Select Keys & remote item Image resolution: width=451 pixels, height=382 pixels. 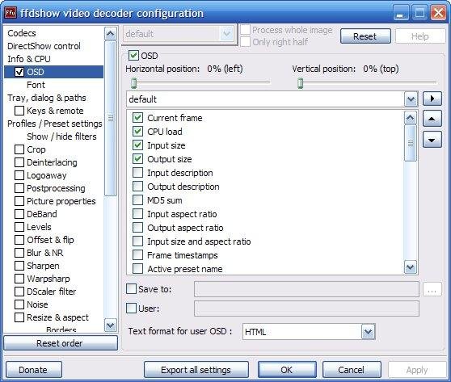55,111
